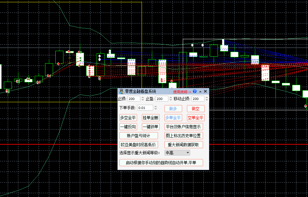The width and height of the screenshot is (308, 197).
Task: Adjust the 止损 spinner arrows
Action: coord(142,99)
